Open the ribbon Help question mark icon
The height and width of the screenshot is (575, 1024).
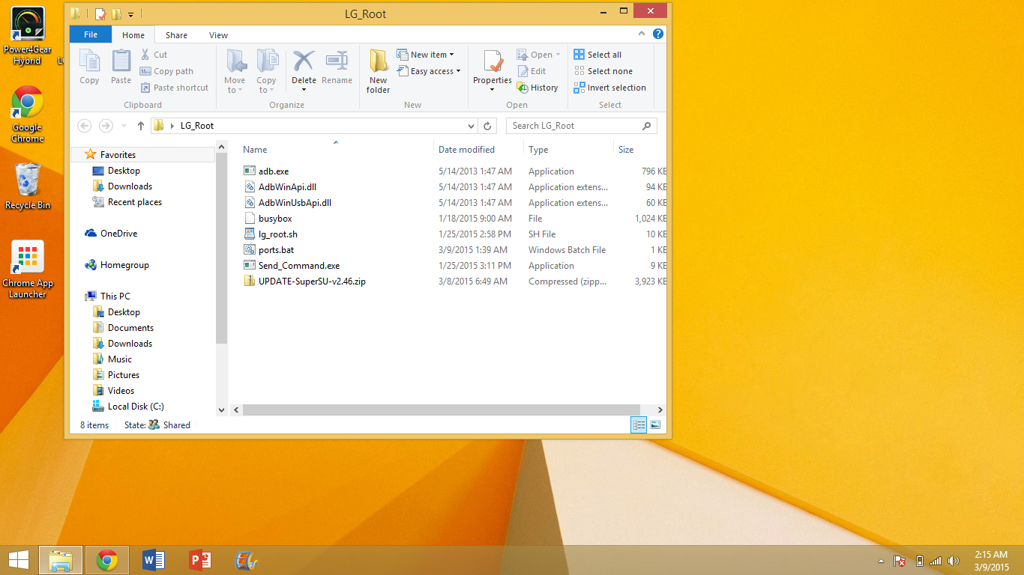pos(657,34)
